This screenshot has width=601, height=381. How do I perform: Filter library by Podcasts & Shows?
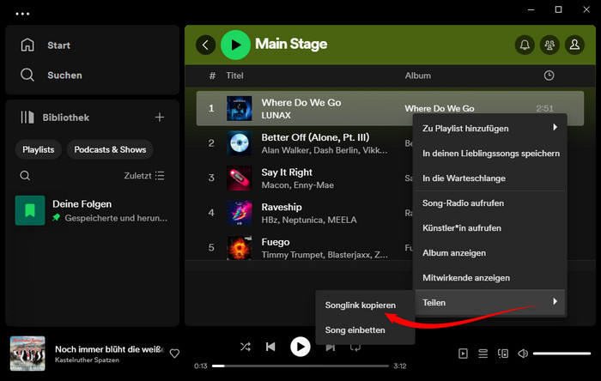click(x=110, y=149)
